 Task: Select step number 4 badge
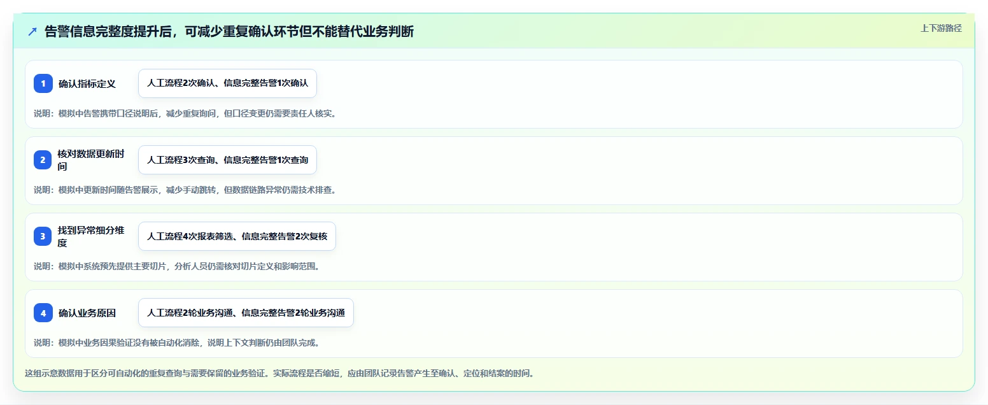(43, 313)
